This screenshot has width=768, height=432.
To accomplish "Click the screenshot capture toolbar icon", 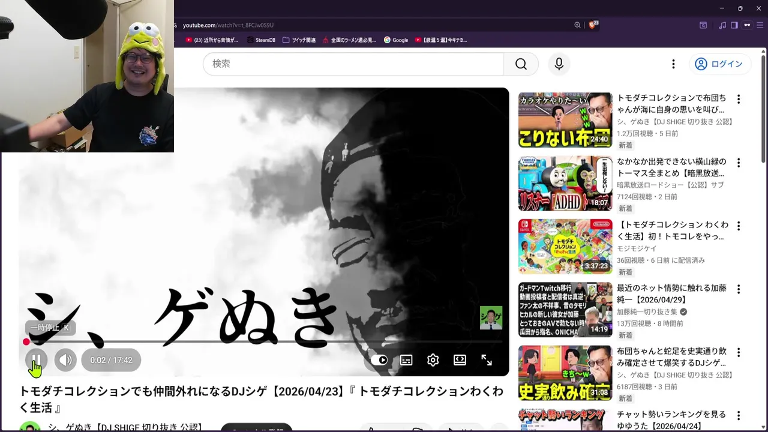I will [x=703, y=25].
